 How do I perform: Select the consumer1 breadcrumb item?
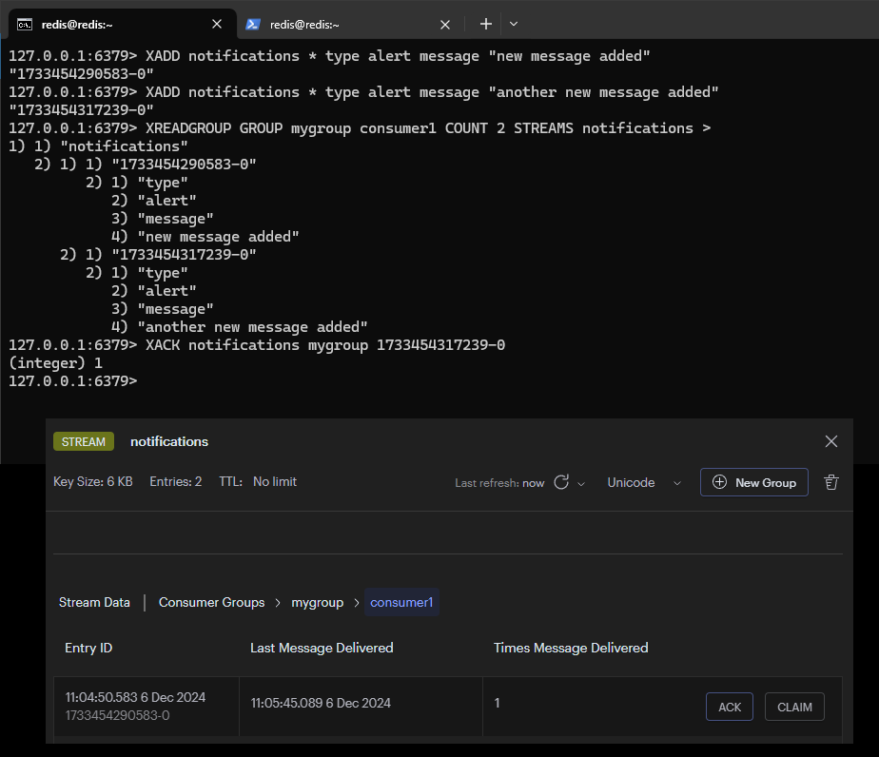tap(401, 602)
